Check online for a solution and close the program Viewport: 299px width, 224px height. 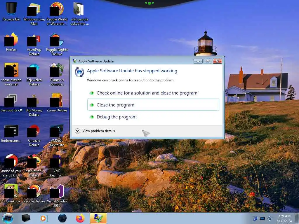[153, 93]
